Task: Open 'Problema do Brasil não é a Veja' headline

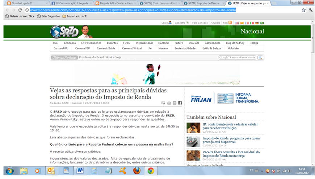Action: click(x=100, y=57)
